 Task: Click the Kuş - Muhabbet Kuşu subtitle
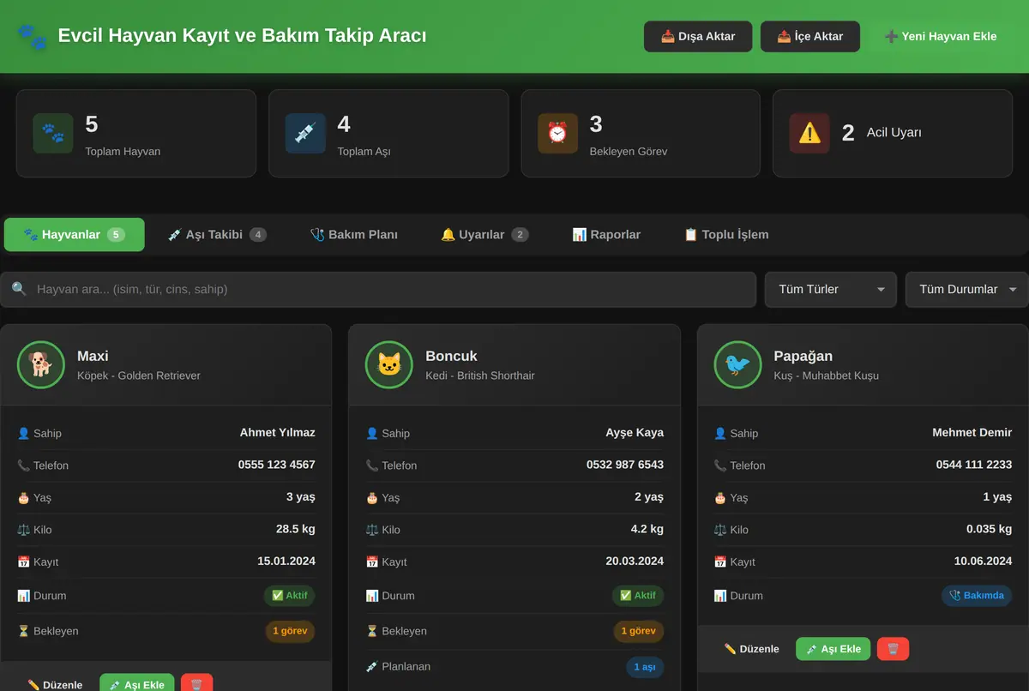coord(827,376)
